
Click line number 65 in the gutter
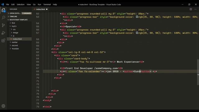point(38,62)
